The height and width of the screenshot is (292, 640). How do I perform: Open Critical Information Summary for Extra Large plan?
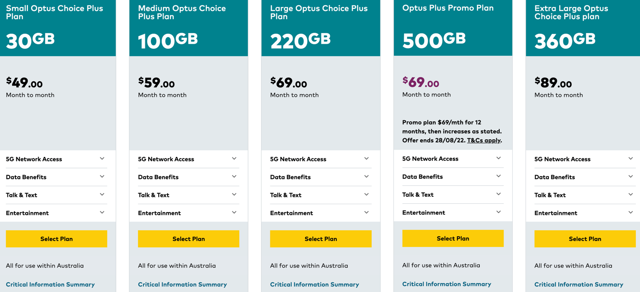(x=579, y=285)
